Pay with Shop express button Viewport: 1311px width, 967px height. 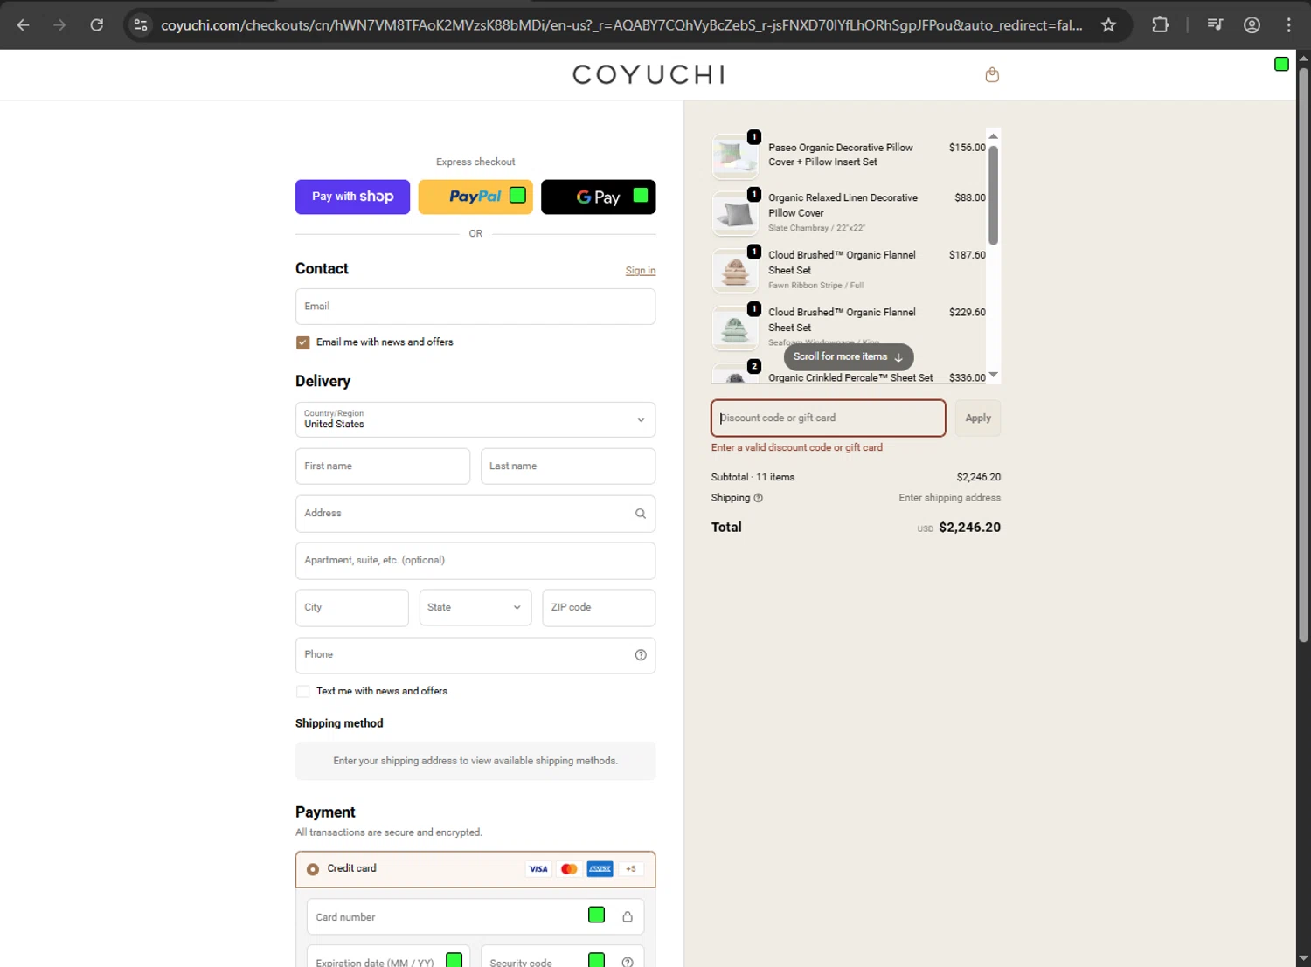coord(352,197)
